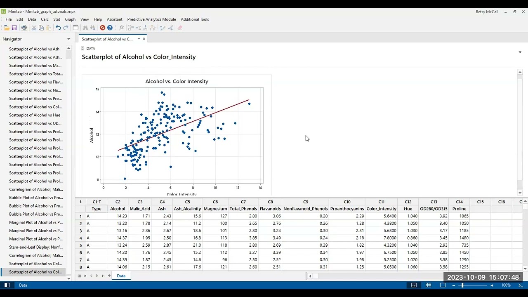Go to first worksheet tab arrow
This screenshot has width=528, height=297.
tap(85, 276)
